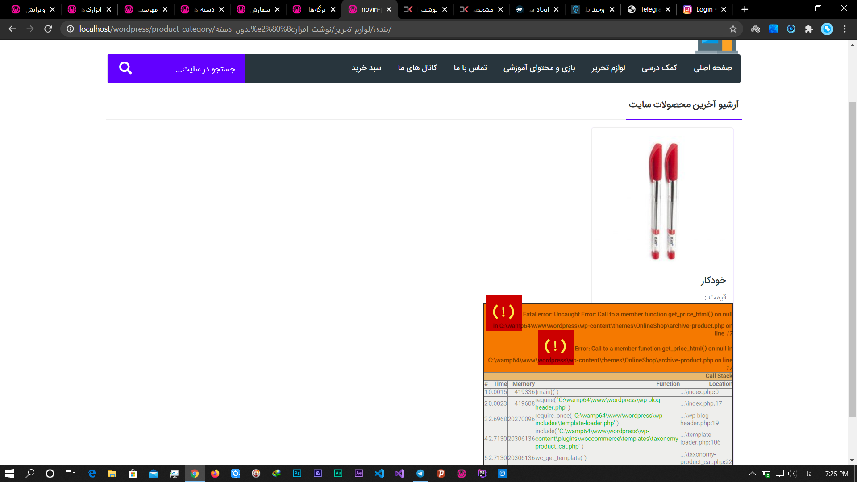Open the Chrome extensions puzzle icon
Image resolution: width=857 pixels, height=482 pixels.
809,29
